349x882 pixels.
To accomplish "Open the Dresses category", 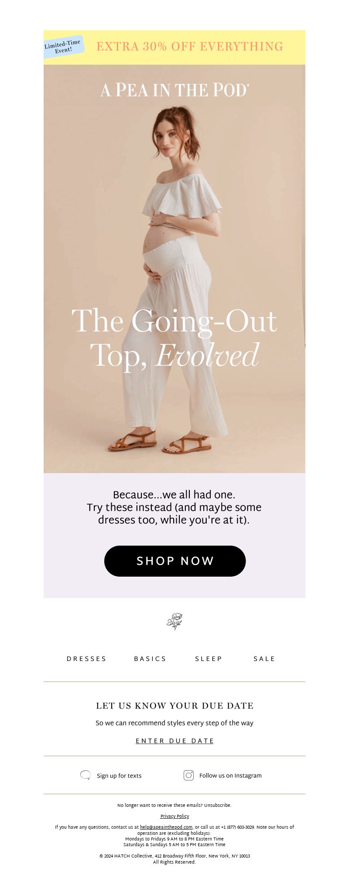I will click(86, 659).
